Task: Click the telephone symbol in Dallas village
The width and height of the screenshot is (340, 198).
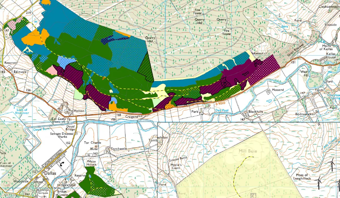Action: (x=62, y=164)
